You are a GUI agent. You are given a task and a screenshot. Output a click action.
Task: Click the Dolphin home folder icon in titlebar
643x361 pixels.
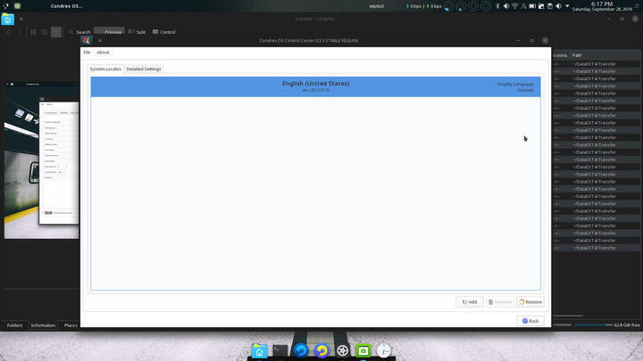pos(8,20)
